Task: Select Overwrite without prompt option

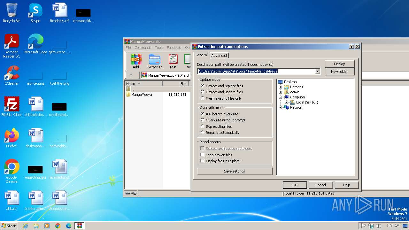Action: click(x=223, y=120)
